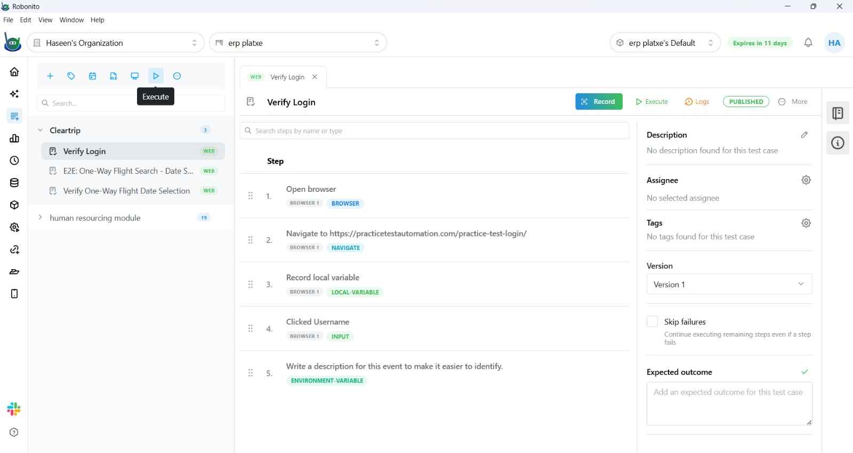Enable the Skip failures checkbox
Viewport: 853px width, 453px height.
(652, 321)
